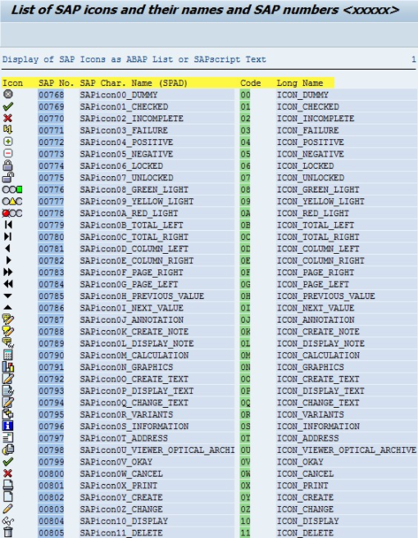Click the pencil change icon row 00803

[8, 509]
